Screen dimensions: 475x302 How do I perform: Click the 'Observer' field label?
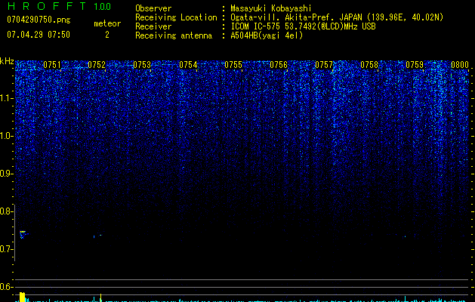pos(153,8)
